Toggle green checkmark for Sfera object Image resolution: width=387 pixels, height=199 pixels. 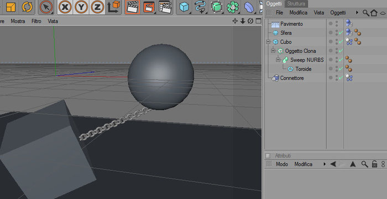click(x=341, y=33)
